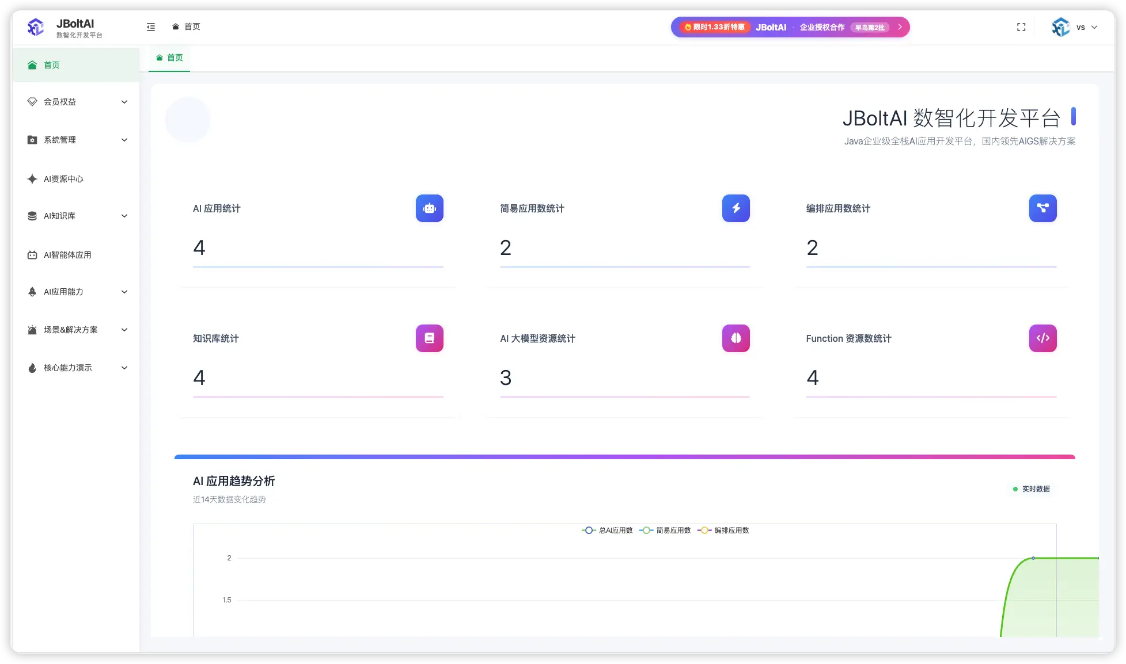This screenshot has height=664, width=1126.
Task: Click the AI 应用趋势分析 section heading
Action: pos(234,481)
